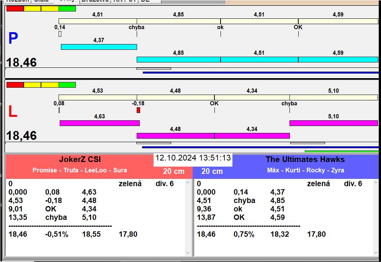Click the 'chyba' label in lane P timeline
381x262 pixels.
[137, 27]
